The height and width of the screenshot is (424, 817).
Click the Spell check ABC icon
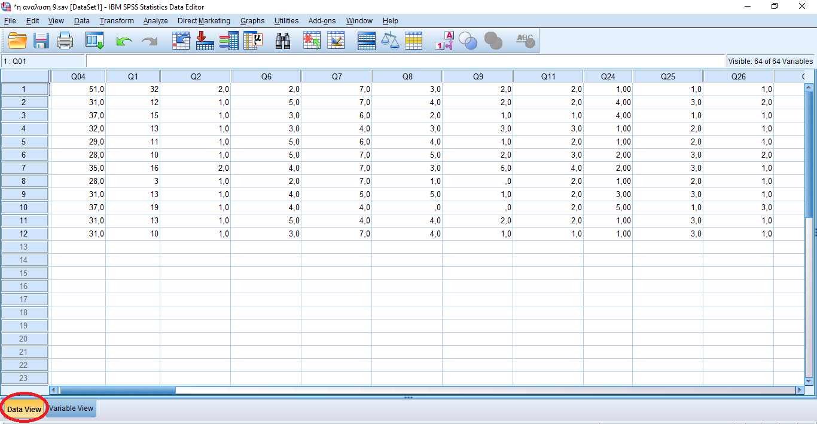(525, 41)
